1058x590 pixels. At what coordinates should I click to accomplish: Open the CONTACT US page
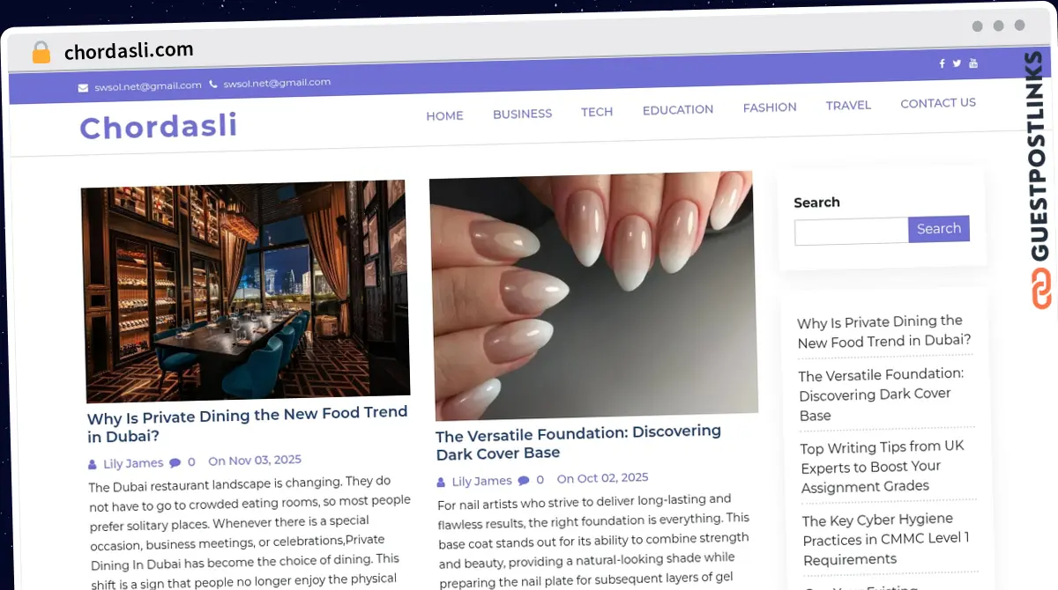[938, 103]
